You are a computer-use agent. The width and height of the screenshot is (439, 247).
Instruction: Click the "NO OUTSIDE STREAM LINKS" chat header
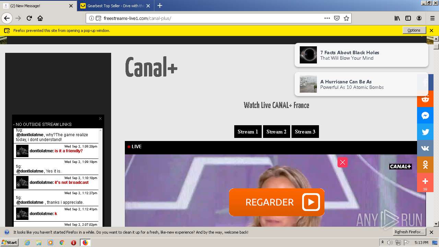pos(43,124)
